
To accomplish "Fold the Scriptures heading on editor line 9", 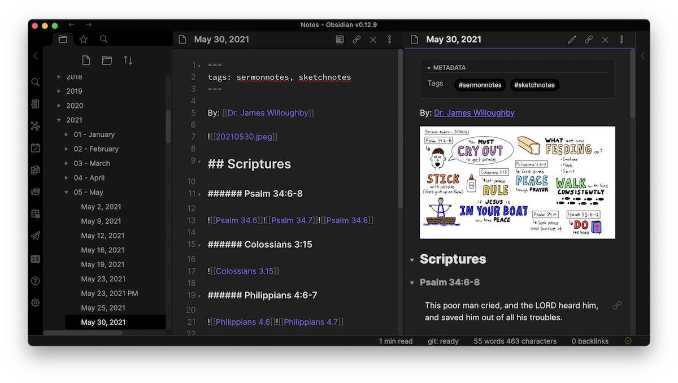I will click(x=199, y=162).
